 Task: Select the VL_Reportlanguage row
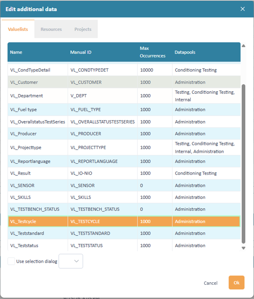tap(124, 161)
